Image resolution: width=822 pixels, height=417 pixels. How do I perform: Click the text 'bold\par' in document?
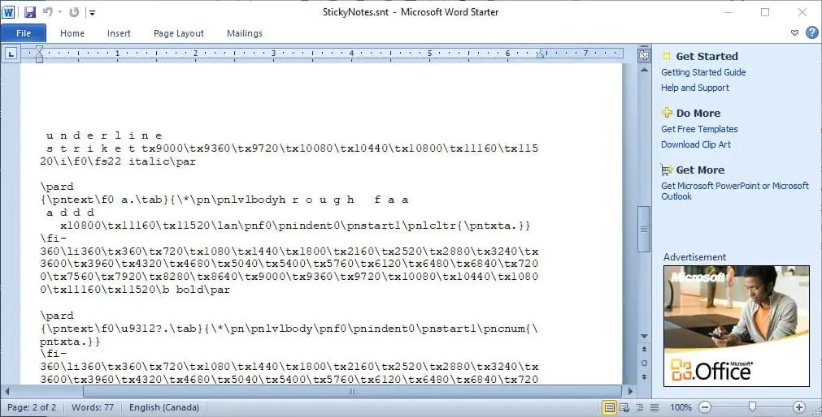[203, 290]
